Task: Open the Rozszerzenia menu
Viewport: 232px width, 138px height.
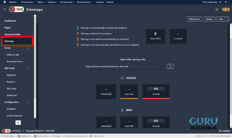Action: pos(84,2)
